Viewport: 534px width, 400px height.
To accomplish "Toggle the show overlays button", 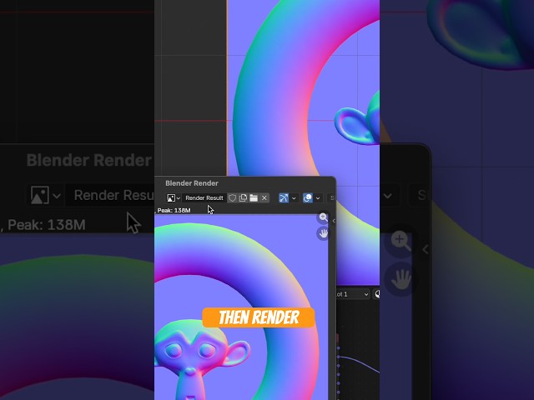I will 308,198.
